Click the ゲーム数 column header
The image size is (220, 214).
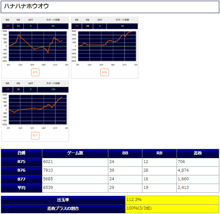click(x=75, y=153)
